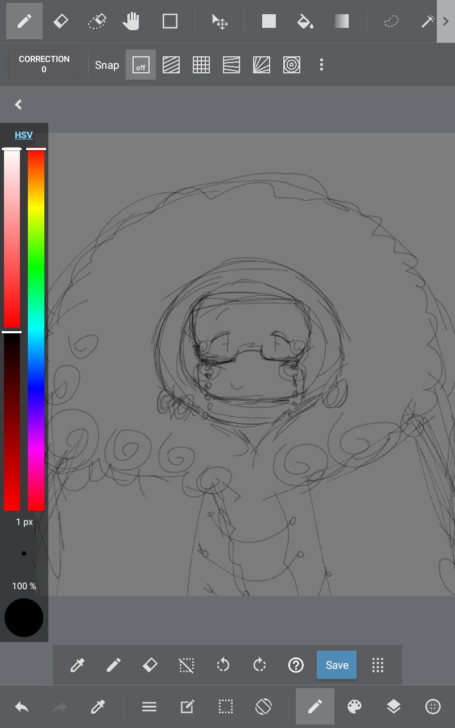Adjust the rainbow hue slider
Screen dimensions: 455x728
tap(36, 330)
